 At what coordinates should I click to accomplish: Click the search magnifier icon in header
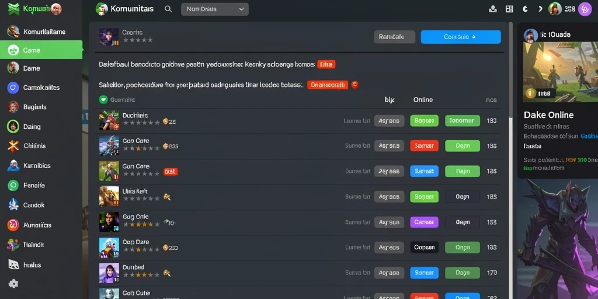[x=168, y=9]
